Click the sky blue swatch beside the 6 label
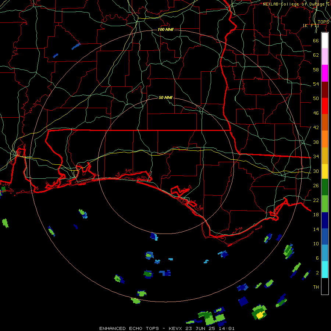The height and width of the screenshot is (331, 331). click(x=325, y=253)
